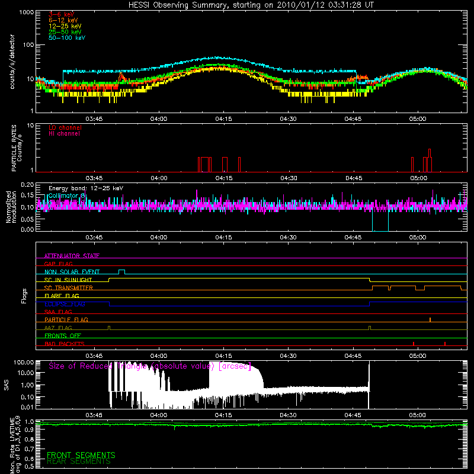Click 04:00 tick under the SAS plot
The width and height of the screenshot is (474, 474).
[159, 415]
